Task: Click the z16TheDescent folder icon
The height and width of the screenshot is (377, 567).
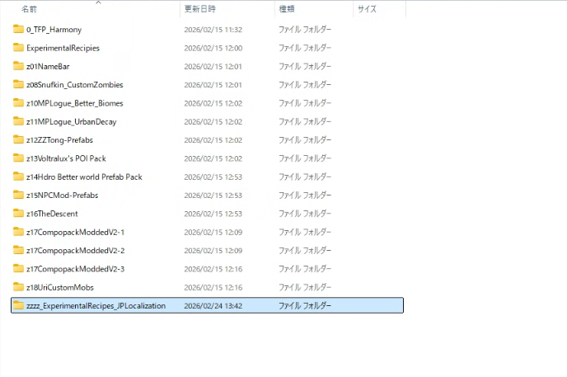Action: [18, 214]
